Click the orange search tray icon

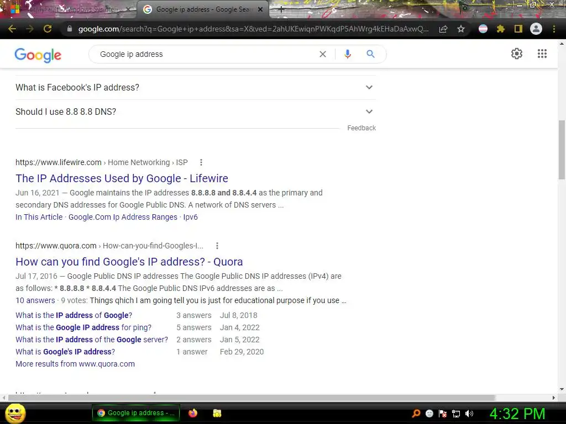pyautogui.click(x=416, y=414)
